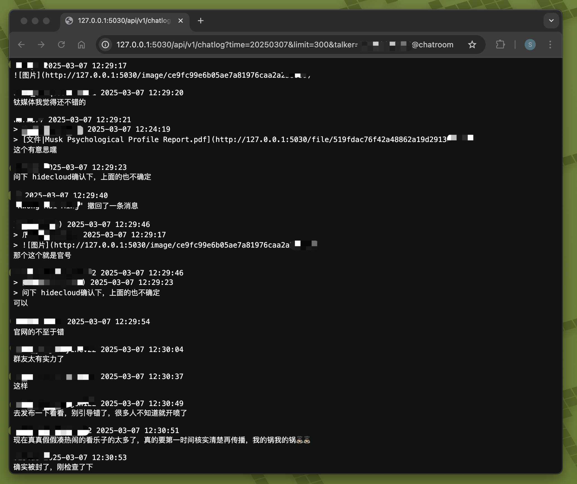
Task: Bookmark this page with the star
Action: (472, 45)
